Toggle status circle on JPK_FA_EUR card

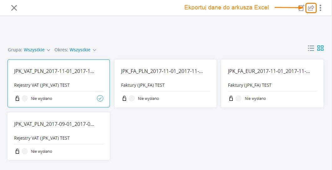(x=238, y=98)
